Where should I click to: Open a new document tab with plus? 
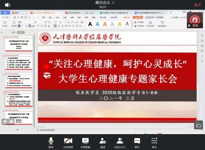point(171,13)
